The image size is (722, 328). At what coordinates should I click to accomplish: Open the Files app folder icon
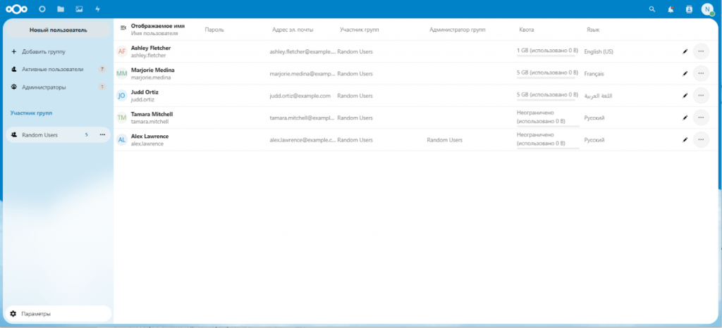click(x=61, y=9)
